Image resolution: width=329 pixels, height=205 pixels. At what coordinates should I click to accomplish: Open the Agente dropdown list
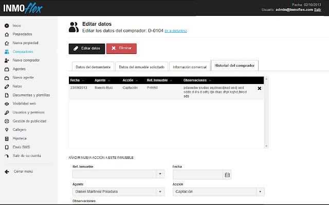(160, 192)
